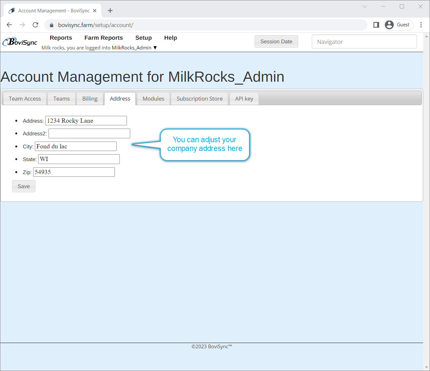
Task: Click into the Navigator search field
Action: [364, 42]
